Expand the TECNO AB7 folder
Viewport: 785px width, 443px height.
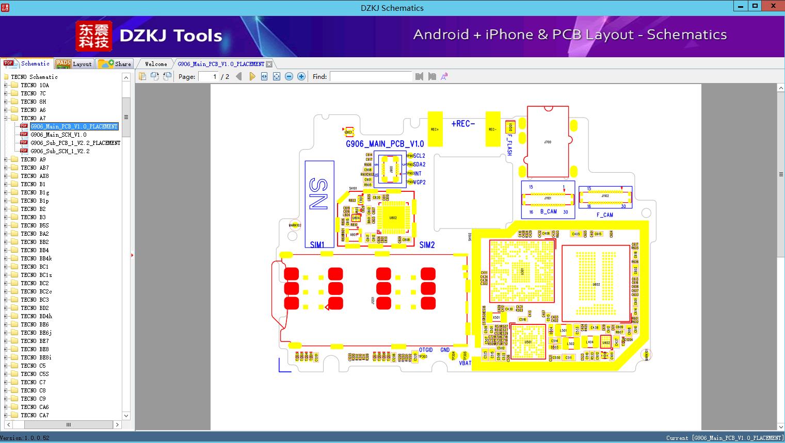(x=6, y=168)
